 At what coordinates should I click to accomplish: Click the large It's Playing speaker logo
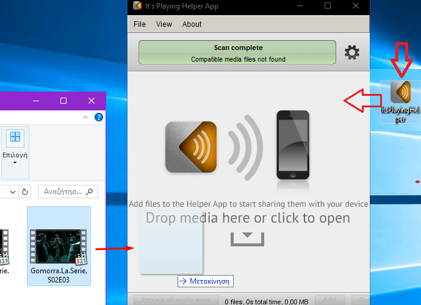[x=191, y=147]
